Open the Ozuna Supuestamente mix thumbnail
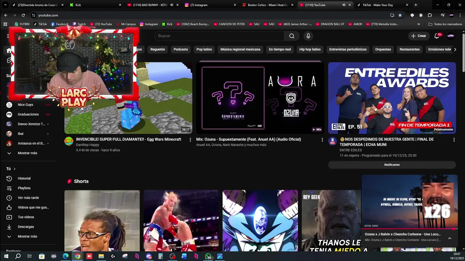This screenshot has width=465, height=261. pos(260,98)
